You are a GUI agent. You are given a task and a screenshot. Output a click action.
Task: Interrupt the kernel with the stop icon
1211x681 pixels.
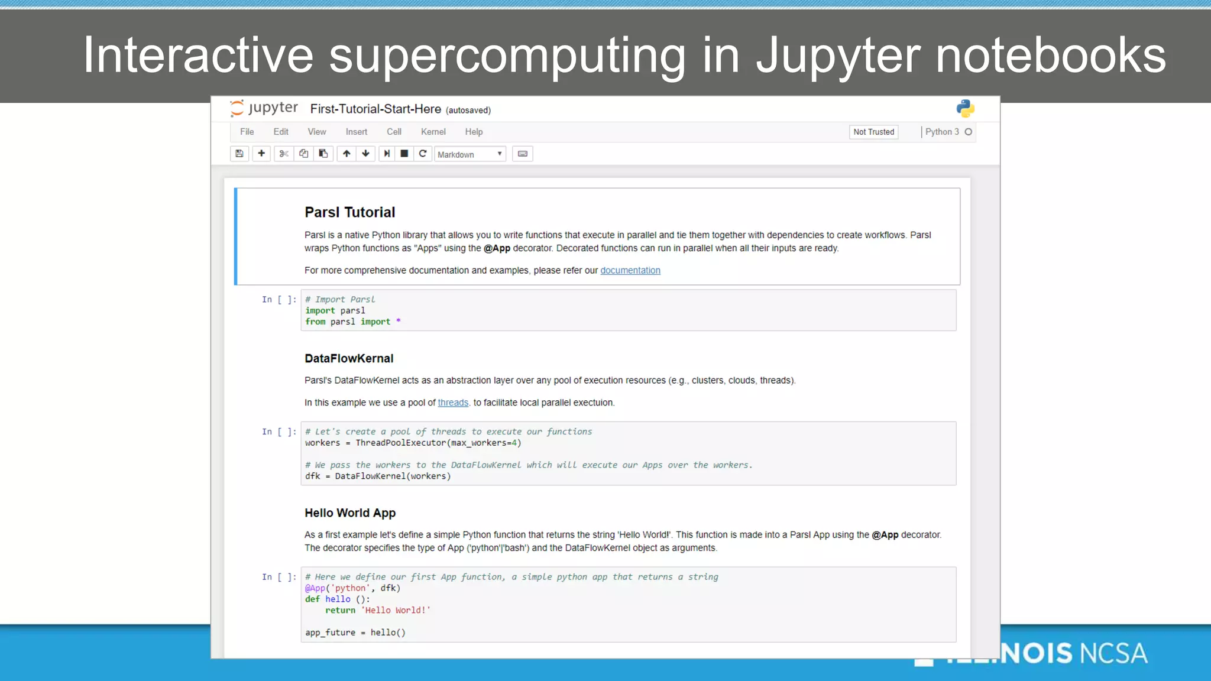[x=404, y=154]
